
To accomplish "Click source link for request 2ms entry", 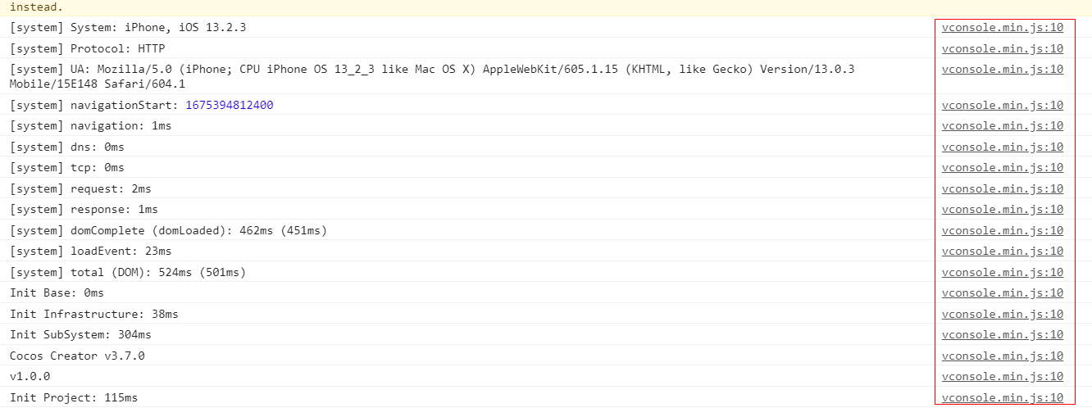I will click(x=1002, y=188).
